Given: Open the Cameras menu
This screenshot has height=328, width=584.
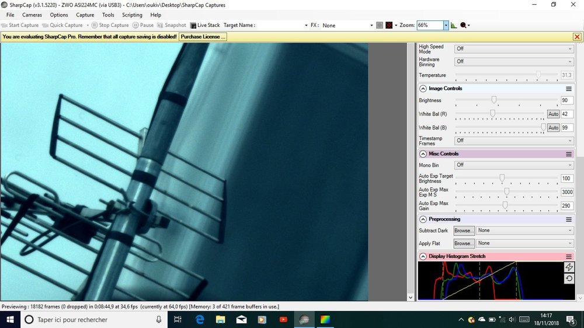Looking at the screenshot, I should click(x=32, y=15).
